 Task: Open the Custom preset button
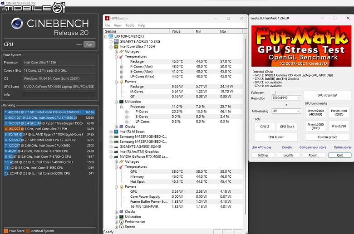[327, 137]
